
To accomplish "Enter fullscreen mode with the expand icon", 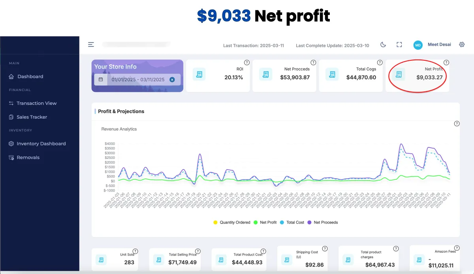I will pyautogui.click(x=399, y=45).
